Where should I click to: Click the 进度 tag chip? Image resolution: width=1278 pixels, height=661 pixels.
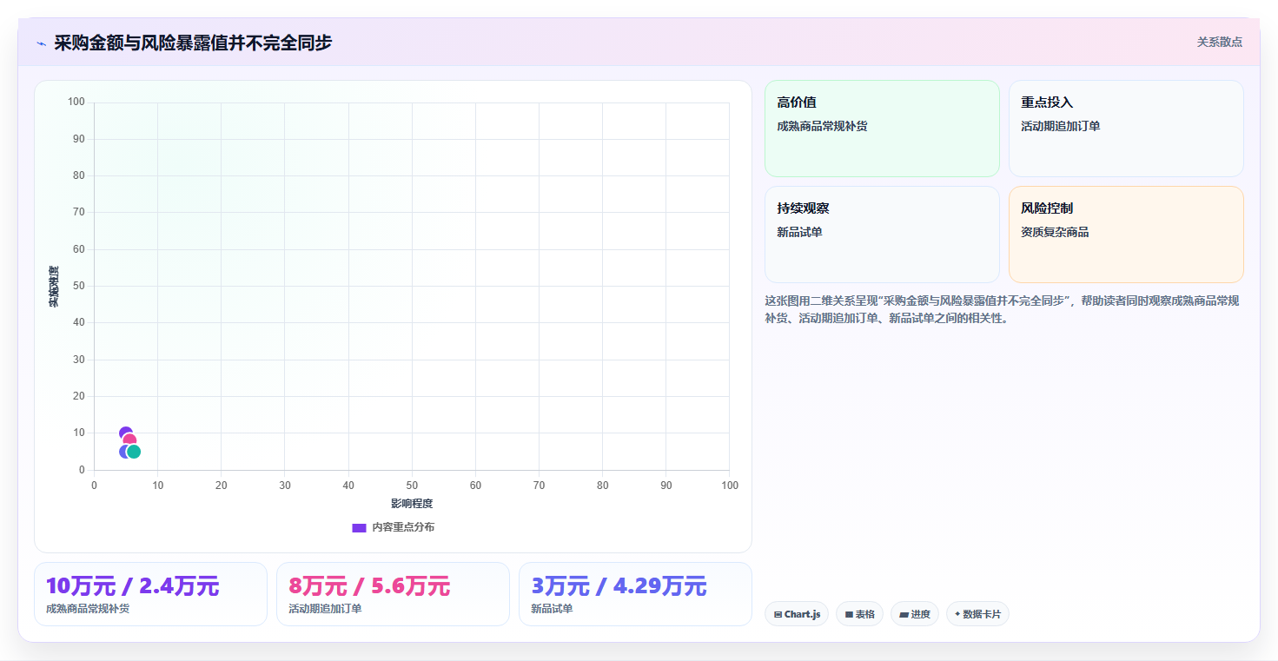pyautogui.click(x=915, y=614)
